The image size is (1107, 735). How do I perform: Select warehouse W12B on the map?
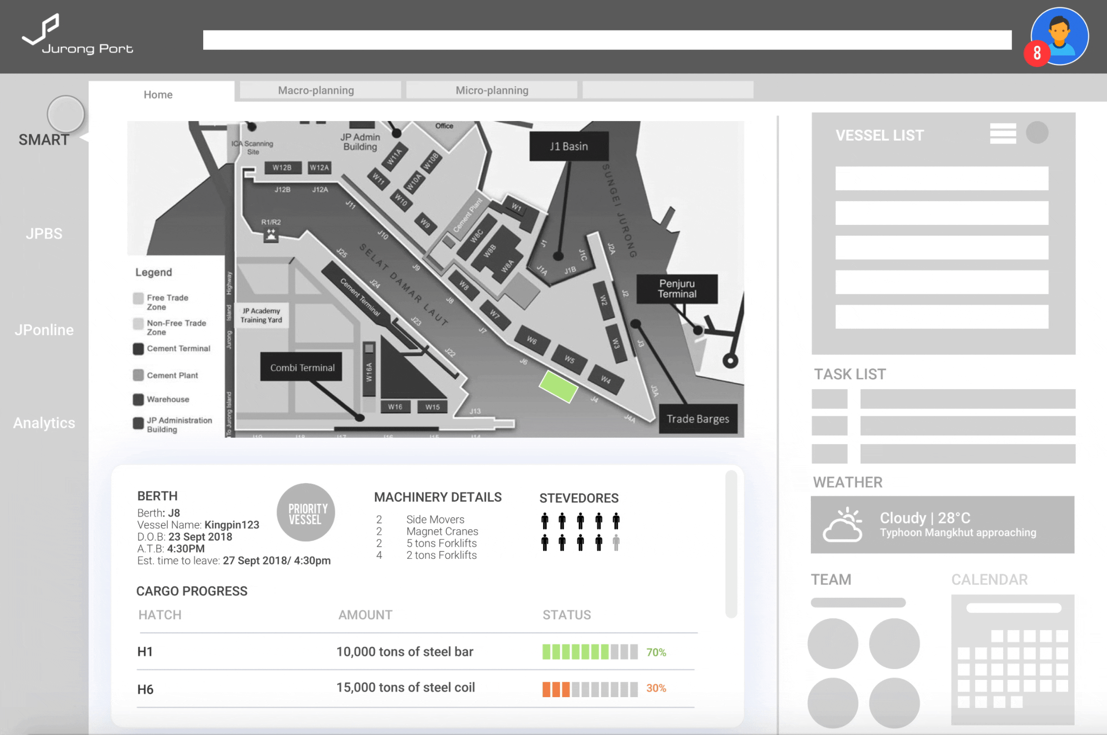[x=282, y=168]
